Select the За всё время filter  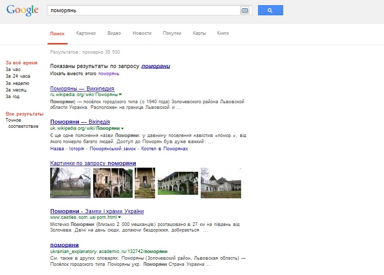[22, 63]
